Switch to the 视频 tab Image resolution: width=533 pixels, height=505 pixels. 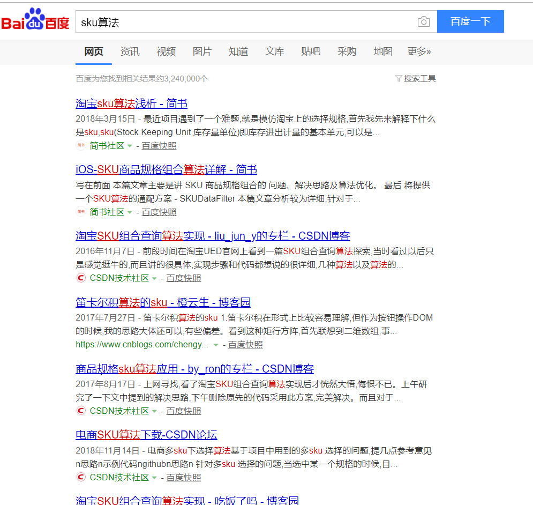coord(166,51)
